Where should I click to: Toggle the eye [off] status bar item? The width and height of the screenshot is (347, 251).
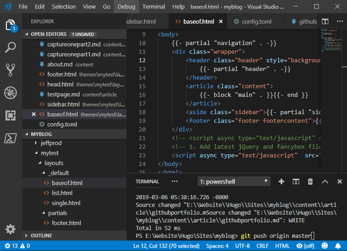305,246
